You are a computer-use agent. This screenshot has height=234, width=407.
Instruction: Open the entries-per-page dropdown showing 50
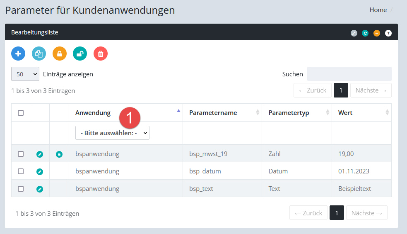[25, 74]
